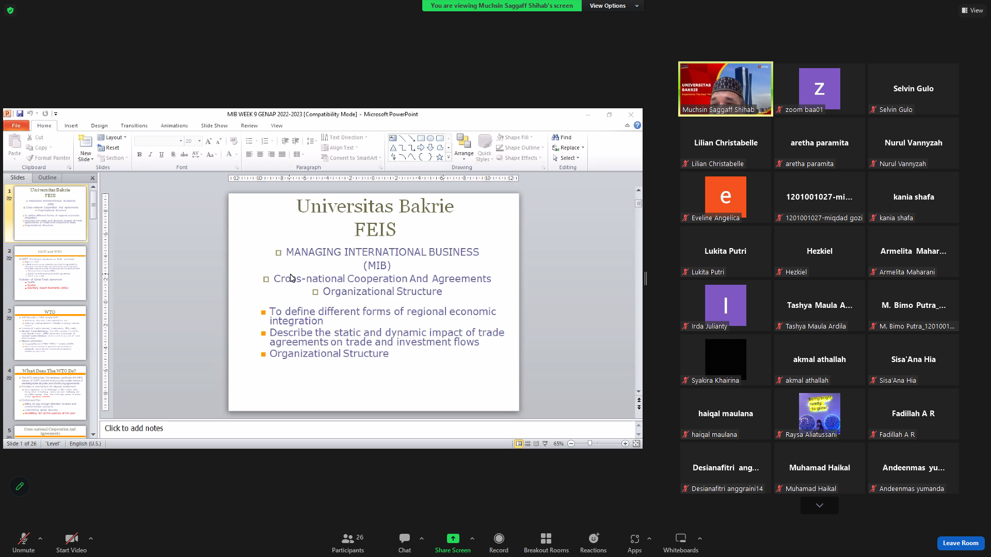Click the Find binoculars button
991x557 pixels.
pyautogui.click(x=562, y=137)
